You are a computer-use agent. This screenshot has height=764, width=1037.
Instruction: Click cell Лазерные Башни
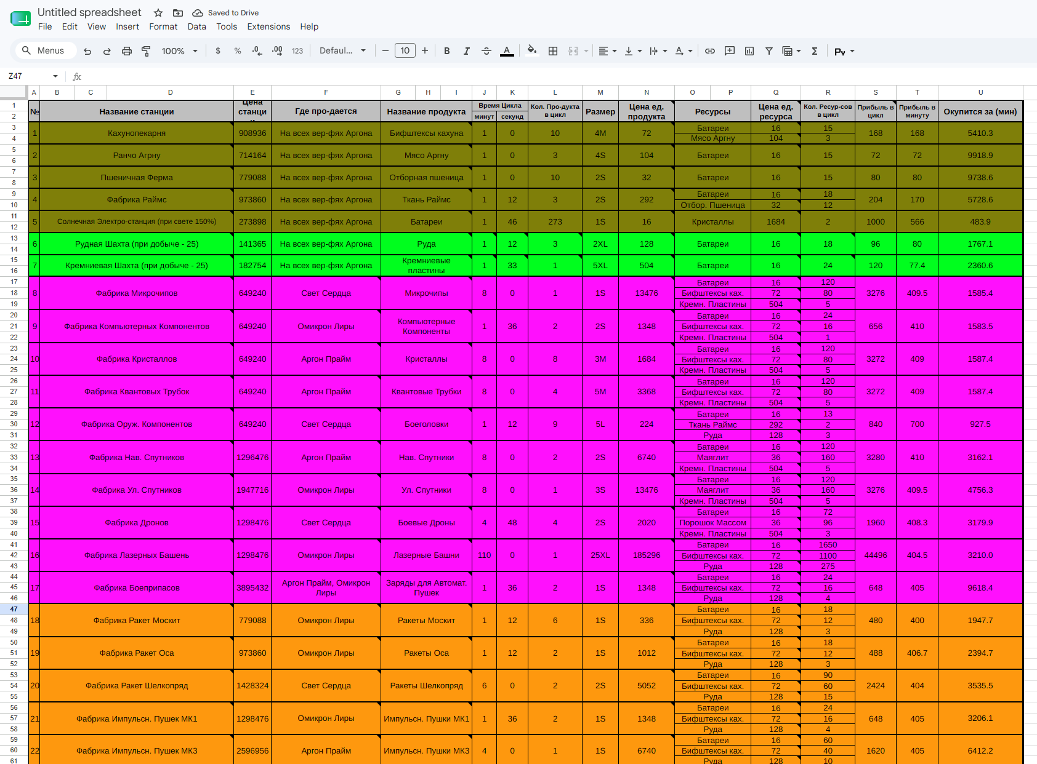426,555
